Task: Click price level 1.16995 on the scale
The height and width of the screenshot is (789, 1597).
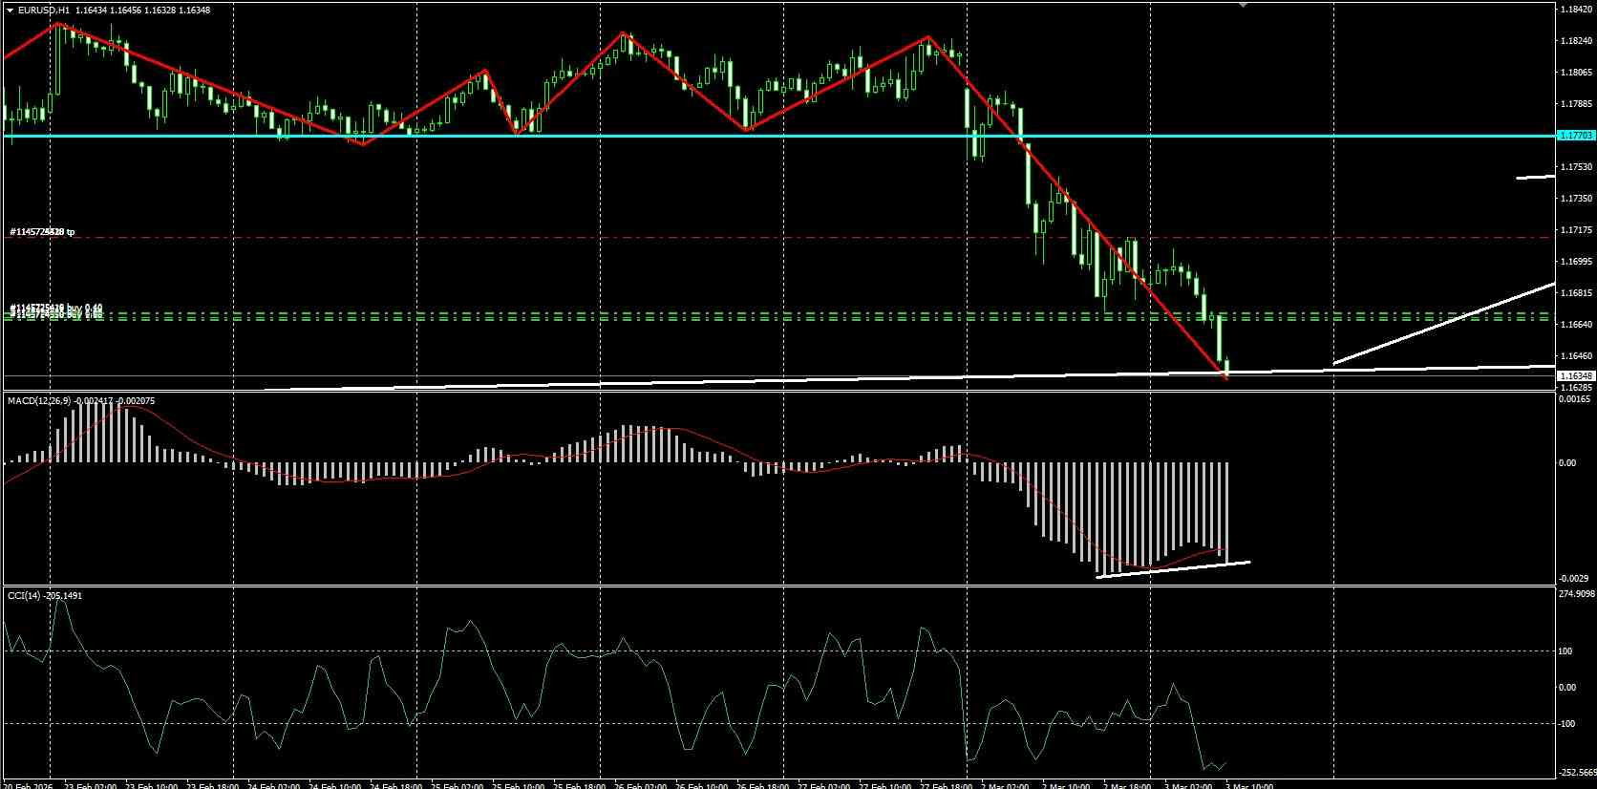Action: (1576, 262)
